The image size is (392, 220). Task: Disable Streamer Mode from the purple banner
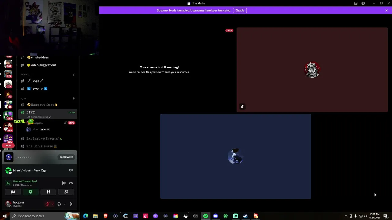pos(240,10)
